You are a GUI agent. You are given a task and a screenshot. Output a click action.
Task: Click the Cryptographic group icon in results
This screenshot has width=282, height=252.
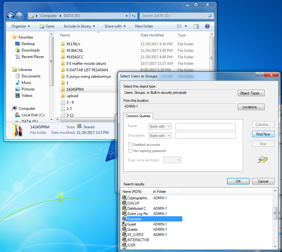(x=124, y=198)
